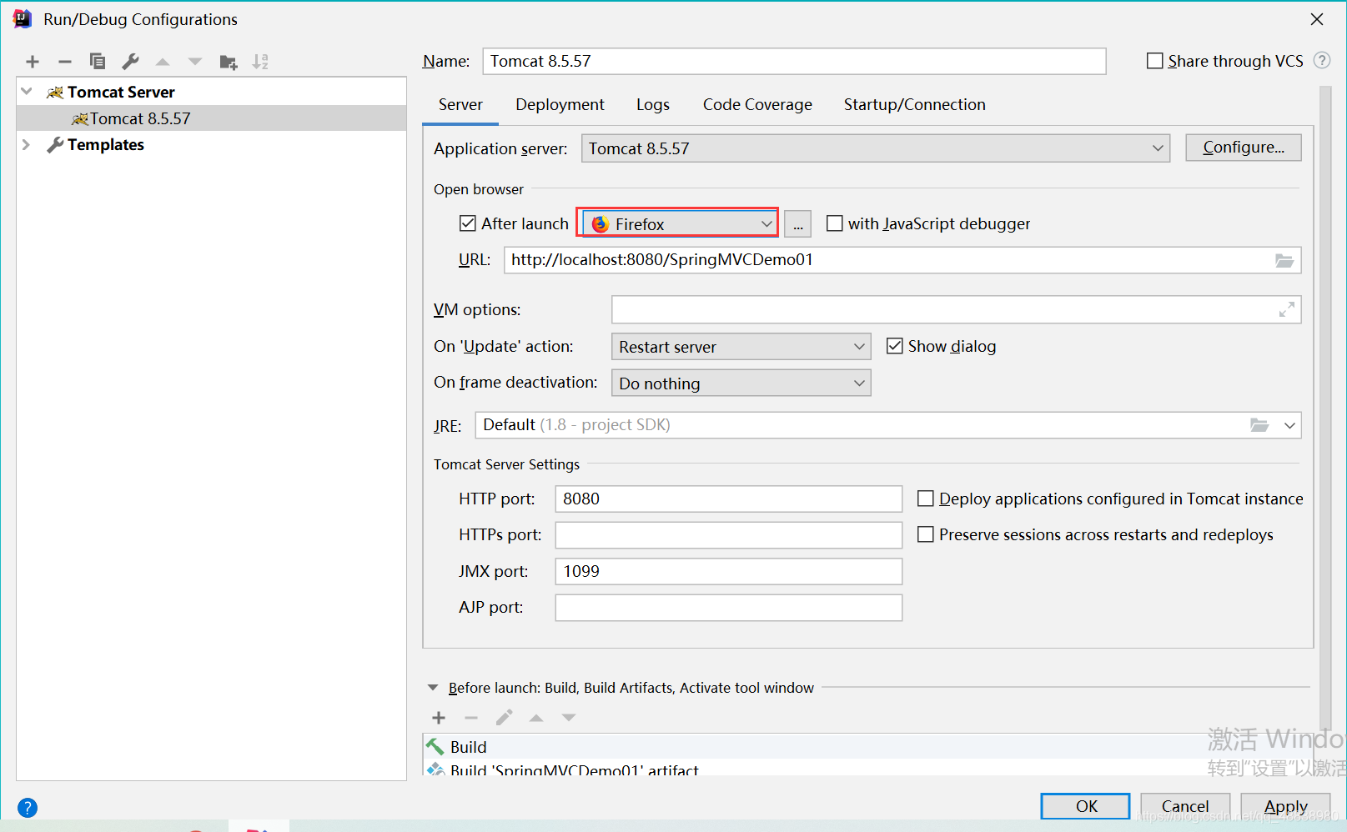Click the Configure... button
The width and height of the screenshot is (1347, 832).
[x=1244, y=148]
